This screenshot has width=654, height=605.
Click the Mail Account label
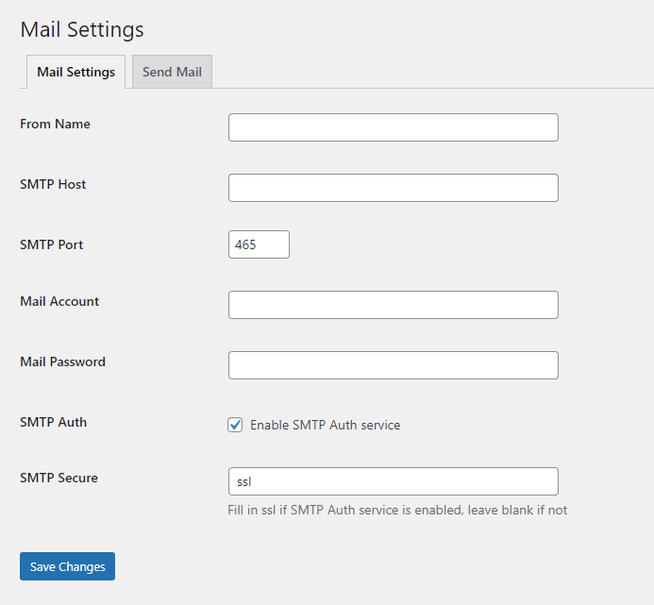coord(59,301)
